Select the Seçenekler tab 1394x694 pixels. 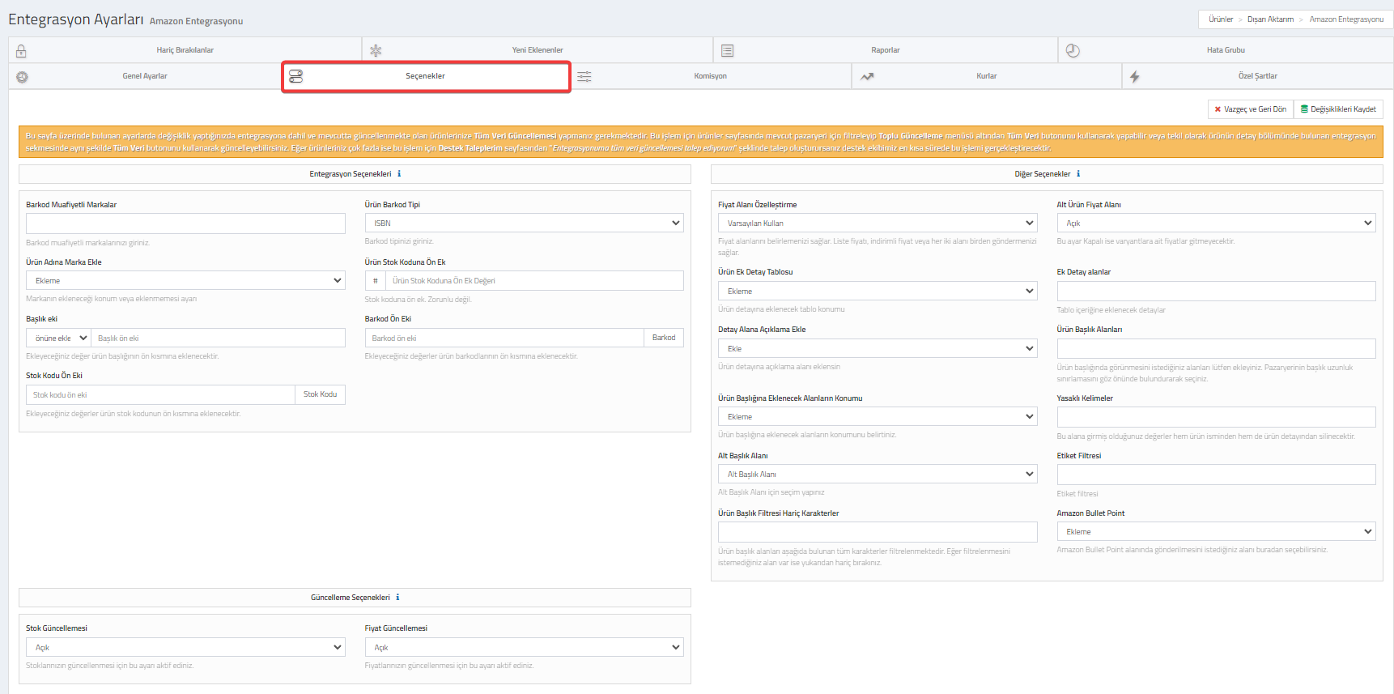pyautogui.click(x=426, y=76)
